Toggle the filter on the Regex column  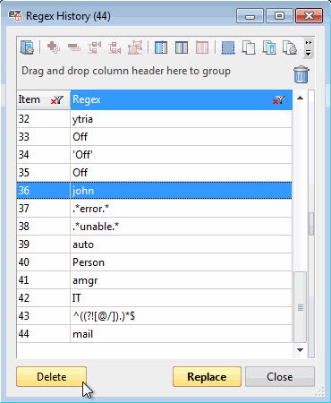[279, 100]
